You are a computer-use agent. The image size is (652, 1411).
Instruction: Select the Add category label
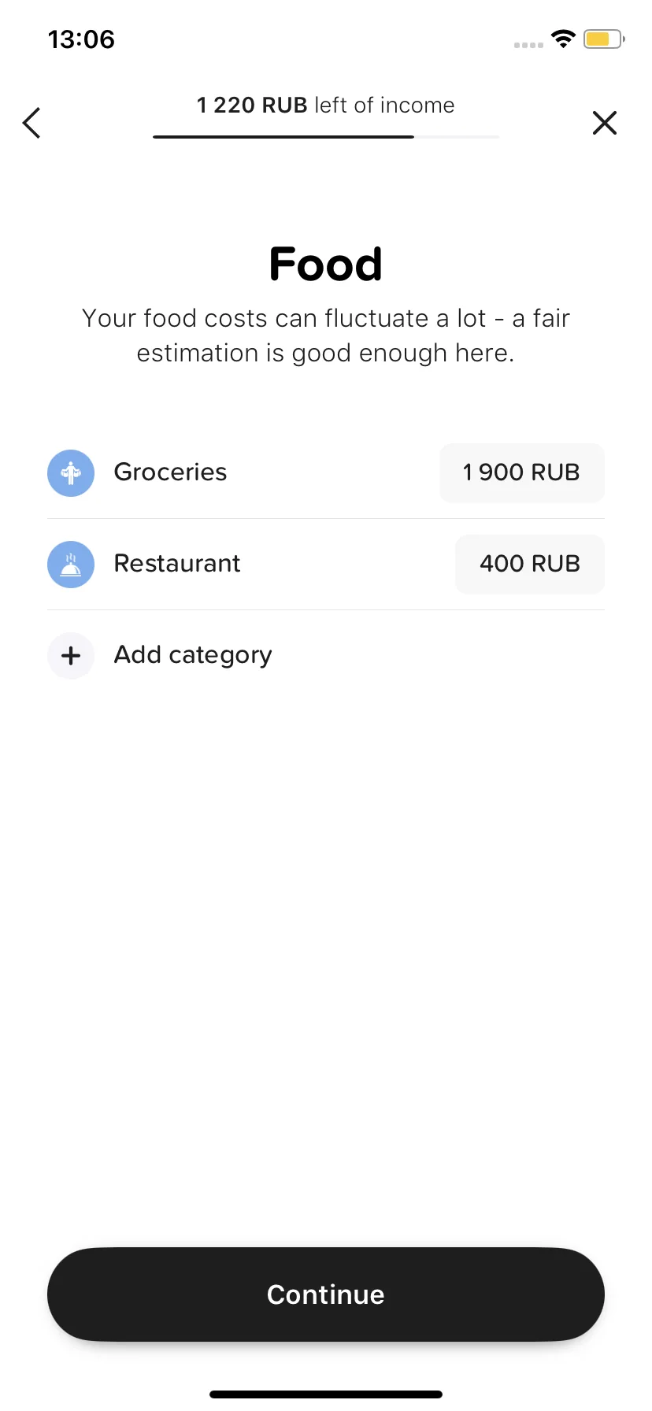(193, 655)
